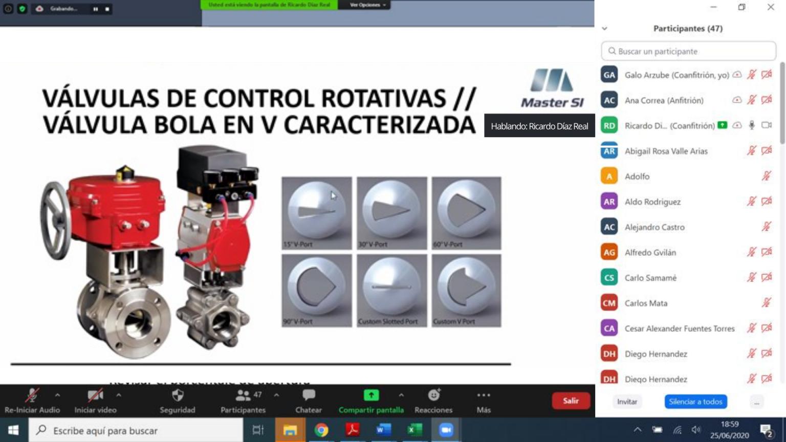
Task: Unmute with Re-Iniciar Audio microphone
Action: click(x=32, y=395)
